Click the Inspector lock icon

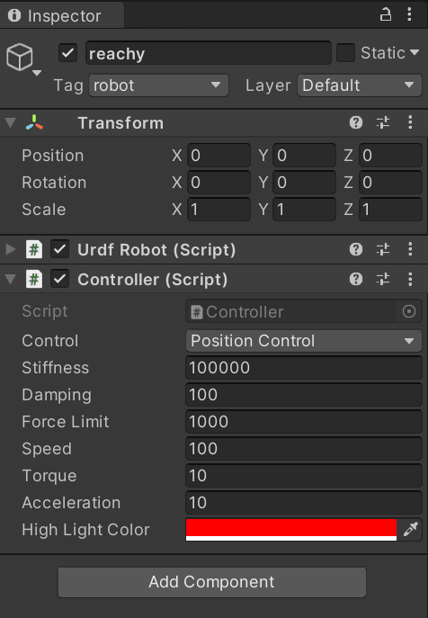click(x=386, y=15)
